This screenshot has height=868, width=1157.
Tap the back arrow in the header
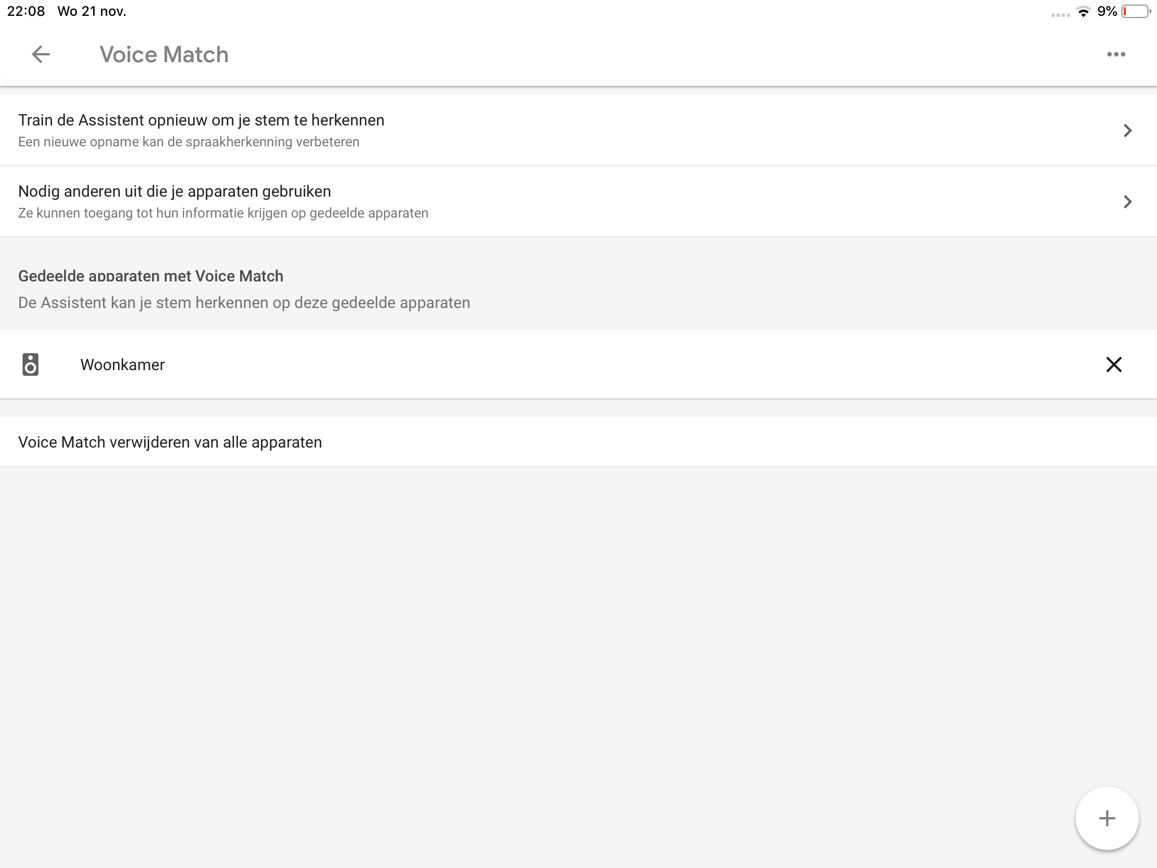coord(41,54)
